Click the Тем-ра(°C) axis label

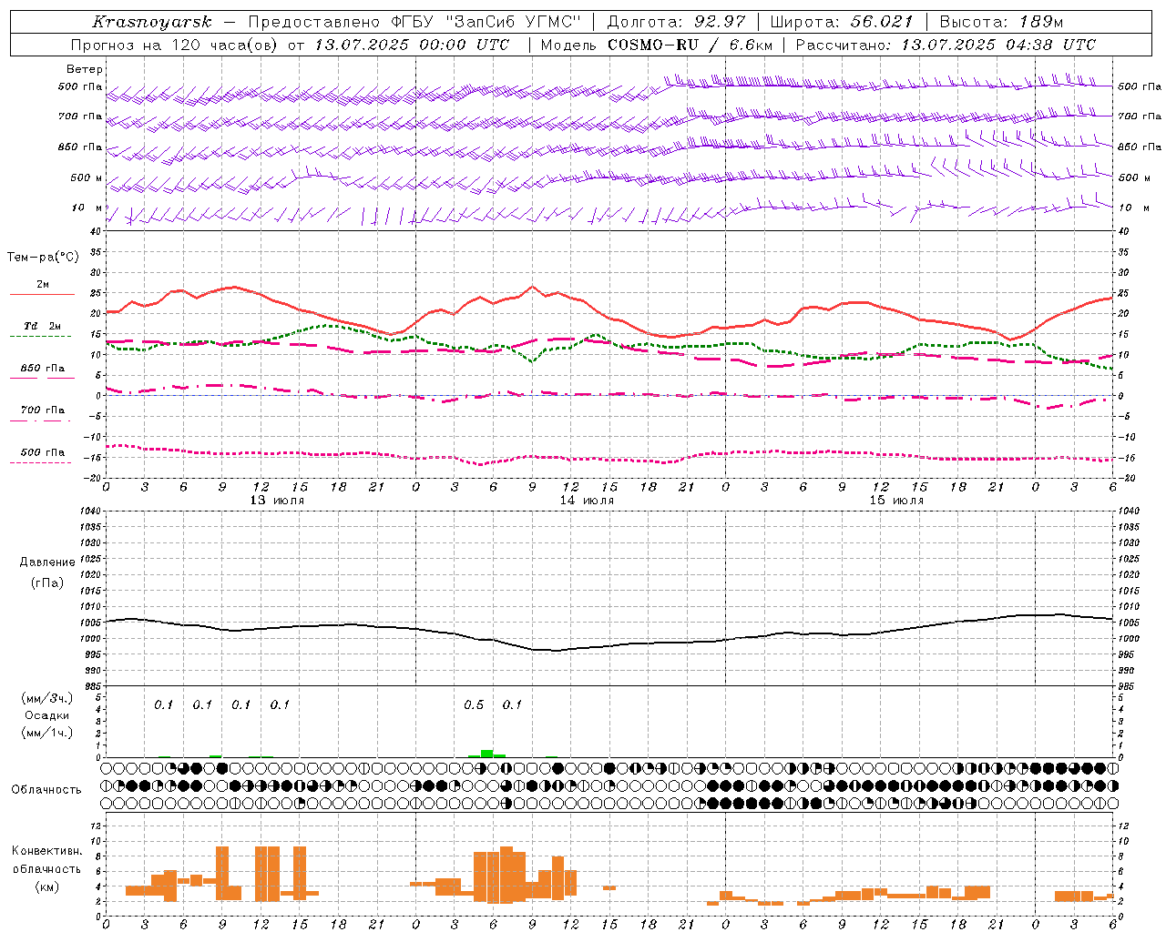pyautogui.click(x=43, y=258)
